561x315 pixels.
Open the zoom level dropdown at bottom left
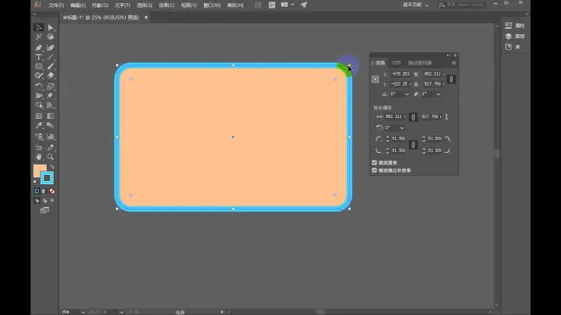tap(83, 312)
